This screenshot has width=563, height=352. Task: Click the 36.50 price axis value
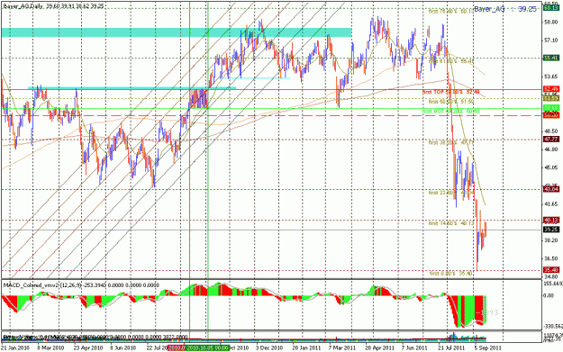point(551,258)
